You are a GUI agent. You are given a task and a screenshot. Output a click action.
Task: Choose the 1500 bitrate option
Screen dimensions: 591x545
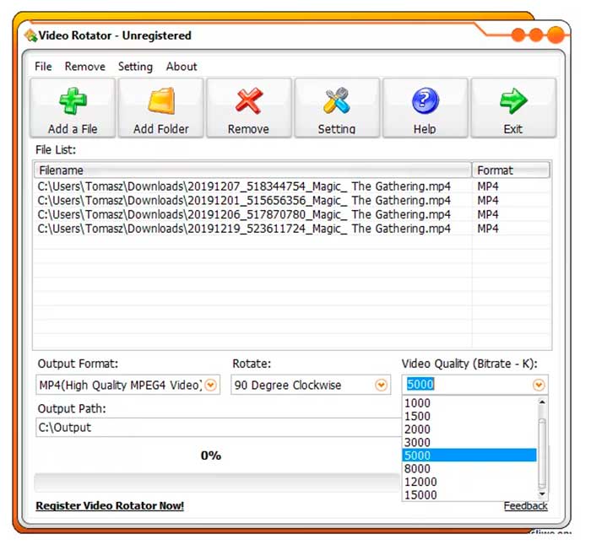pyautogui.click(x=417, y=416)
